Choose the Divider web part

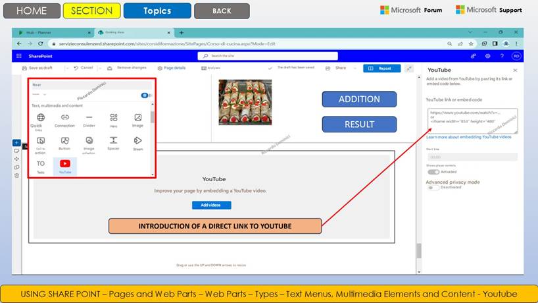click(x=89, y=117)
